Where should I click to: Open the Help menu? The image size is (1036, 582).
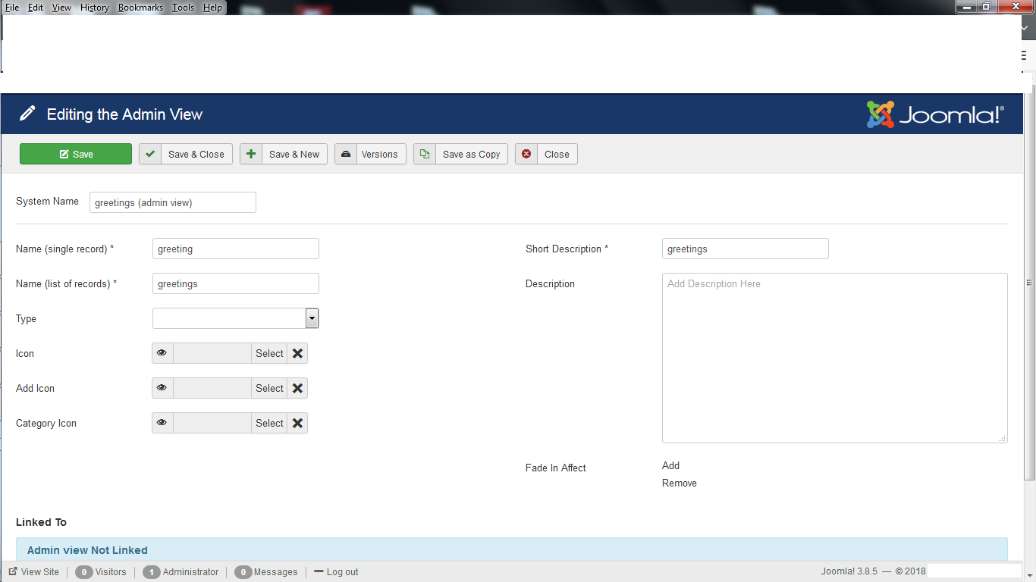(x=213, y=8)
